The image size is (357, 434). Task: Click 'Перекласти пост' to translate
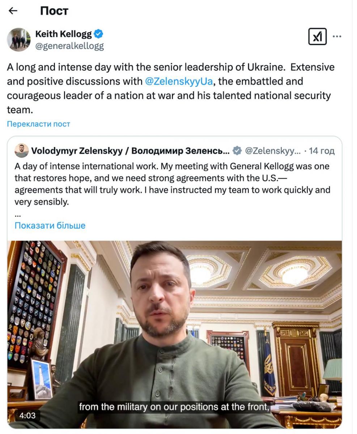(x=38, y=124)
